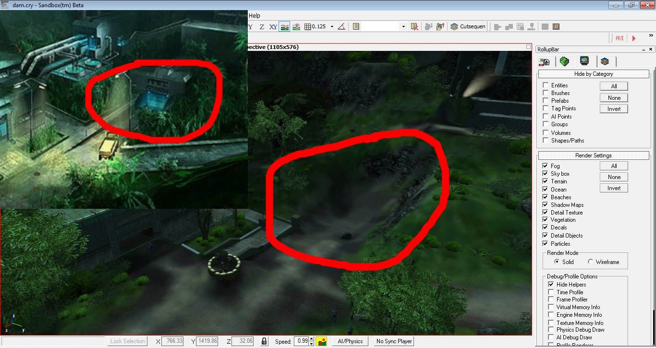Click the greyed align-to-ground icon
The width and height of the screenshot is (656, 348).
(532, 27)
